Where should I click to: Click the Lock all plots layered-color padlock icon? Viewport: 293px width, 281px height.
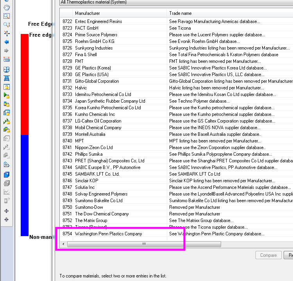7,130
